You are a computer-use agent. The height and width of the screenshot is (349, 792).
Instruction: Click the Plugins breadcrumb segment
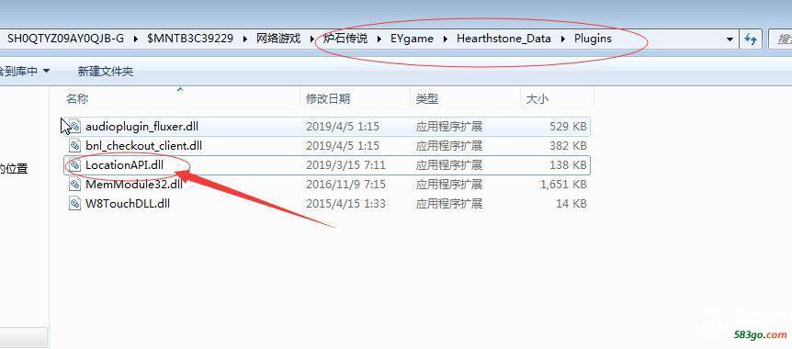click(593, 39)
